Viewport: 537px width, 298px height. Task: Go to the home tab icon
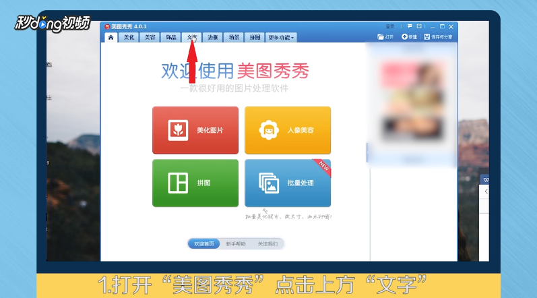(x=110, y=37)
